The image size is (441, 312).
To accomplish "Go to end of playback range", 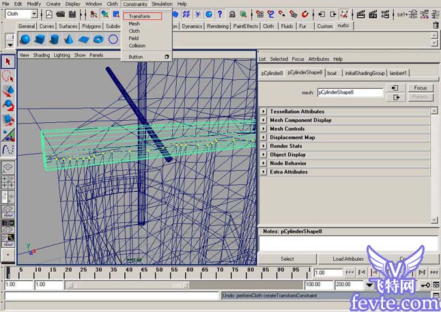I will pos(433,272).
